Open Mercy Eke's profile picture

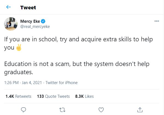tap(11, 24)
